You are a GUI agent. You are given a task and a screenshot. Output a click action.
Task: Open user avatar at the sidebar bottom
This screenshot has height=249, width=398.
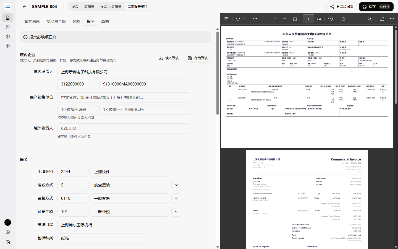click(x=8, y=222)
